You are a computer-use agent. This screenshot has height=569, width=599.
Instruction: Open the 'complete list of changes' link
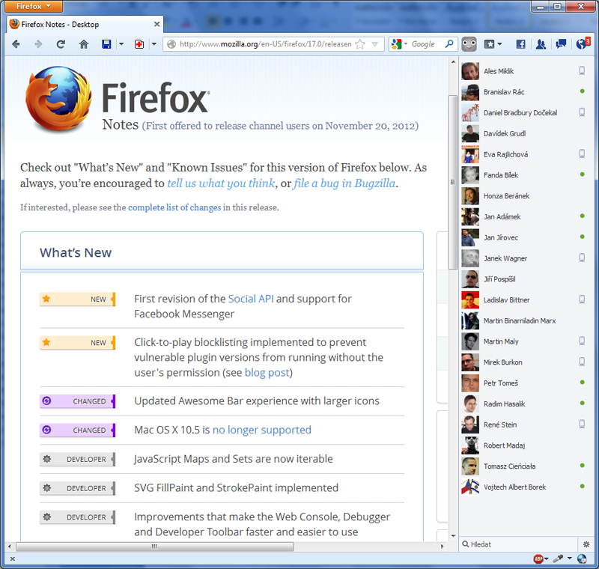[x=174, y=207]
